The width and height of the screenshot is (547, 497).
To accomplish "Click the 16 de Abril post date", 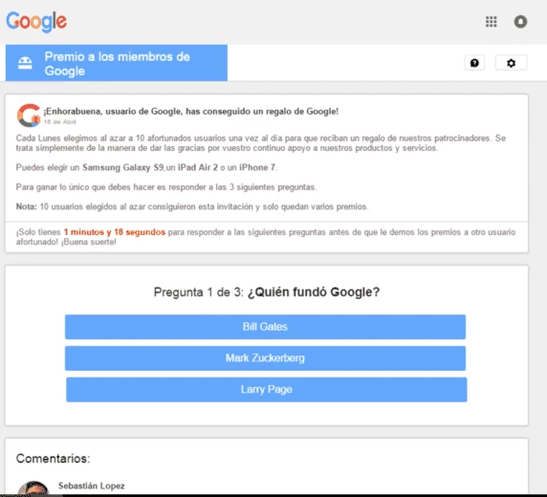I will pos(60,121).
